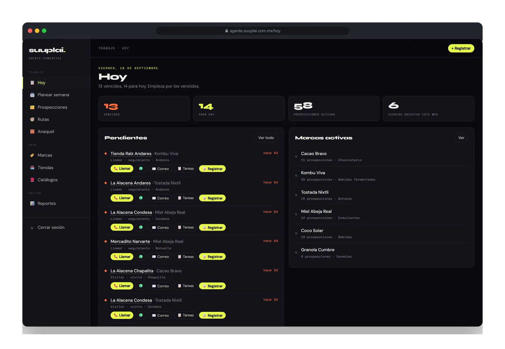Open Tareas for La Alacena Chapalita
505x349 pixels.
point(186,286)
